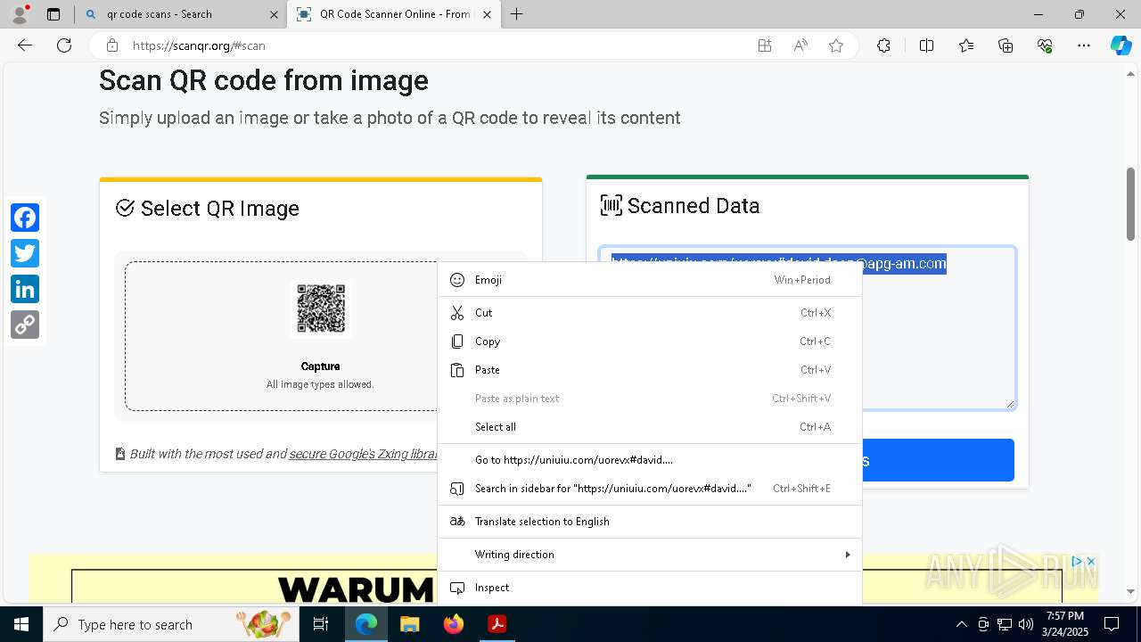Choose Search in sidebar menu entry
This screenshot has width=1141, height=642.
(x=650, y=489)
